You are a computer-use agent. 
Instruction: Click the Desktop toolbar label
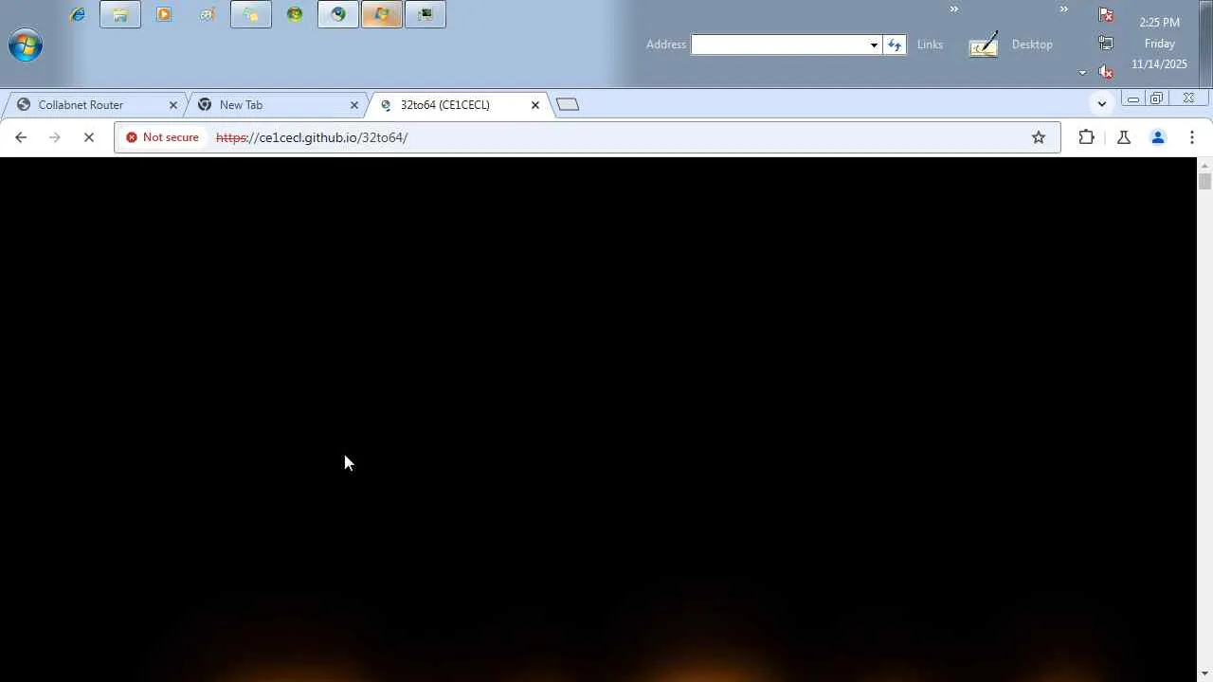pyautogui.click(x=1032, y=45)
